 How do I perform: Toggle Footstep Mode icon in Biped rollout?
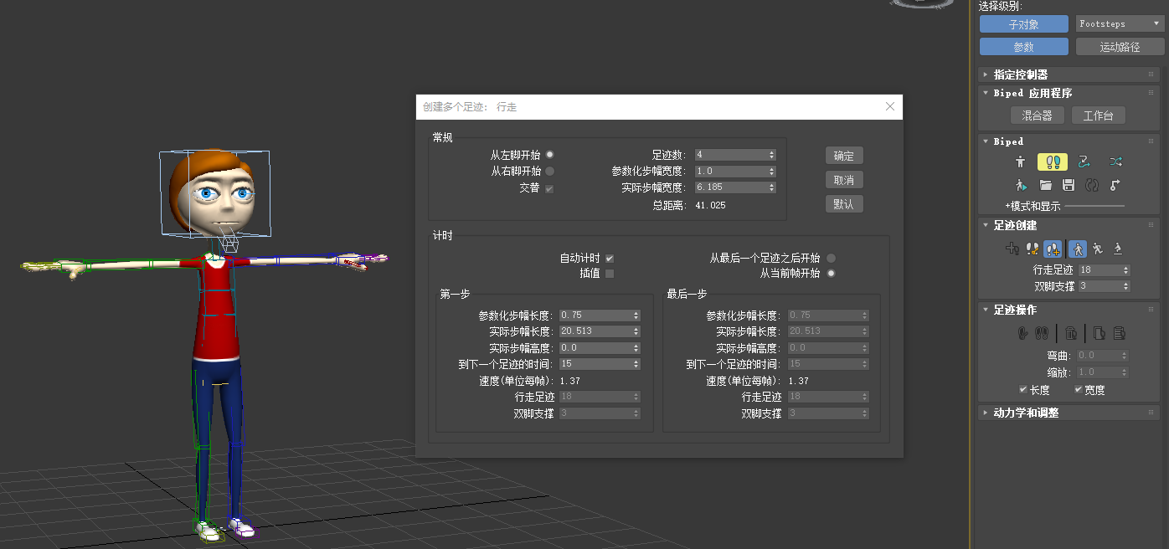(1053, 162)
